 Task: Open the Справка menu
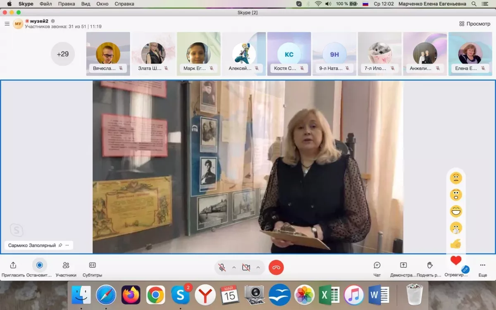(x=124, y=4)
